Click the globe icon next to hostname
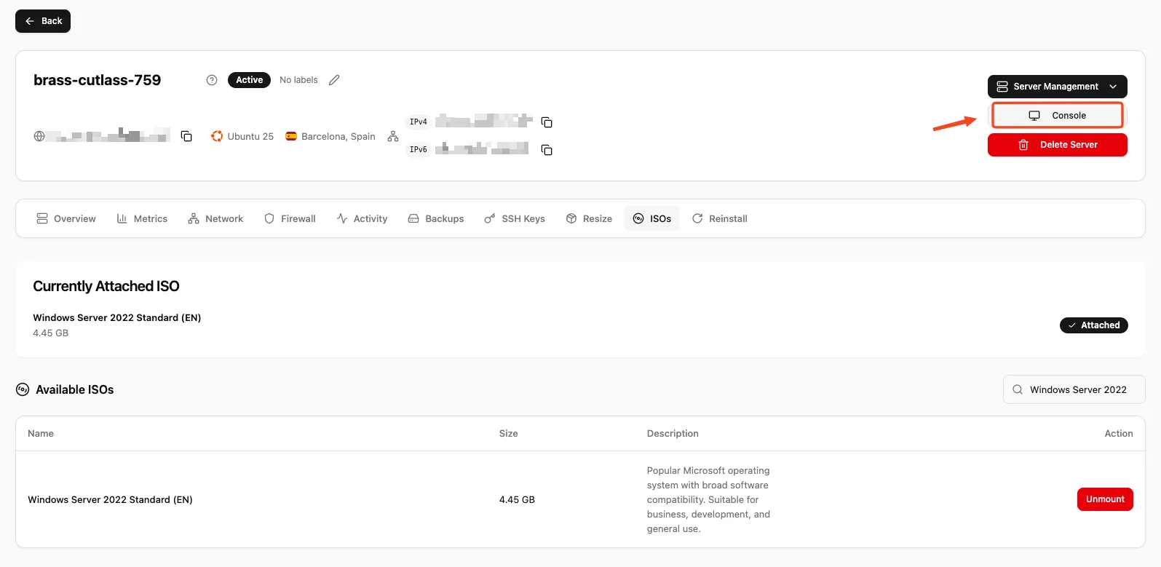Screen dimensions: 1161x567 [39, 136]
